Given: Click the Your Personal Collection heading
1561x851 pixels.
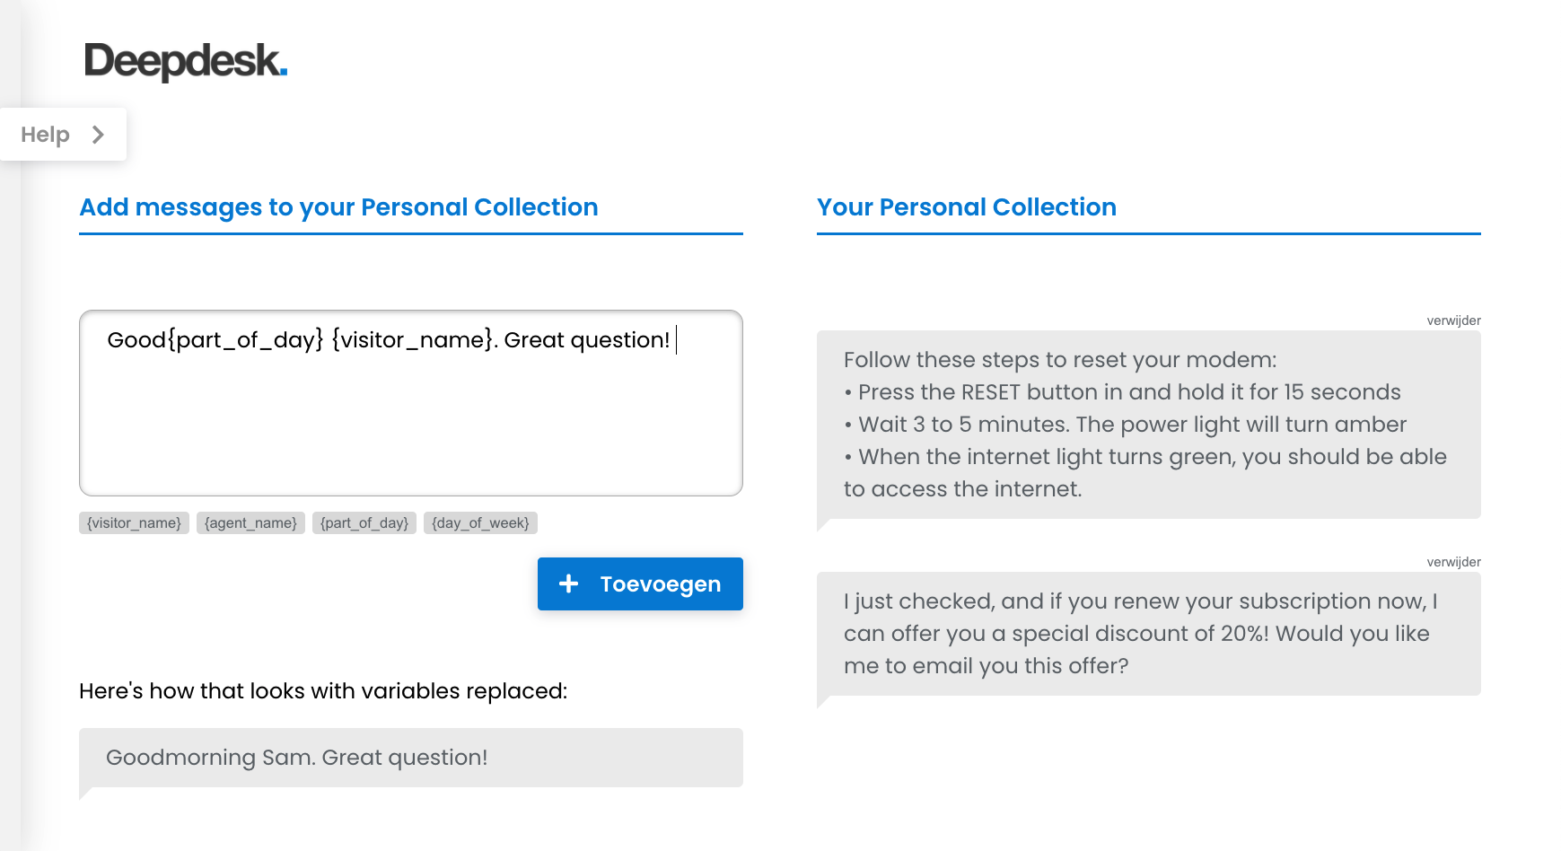Looking at the screenshot, I should point(967,207).
